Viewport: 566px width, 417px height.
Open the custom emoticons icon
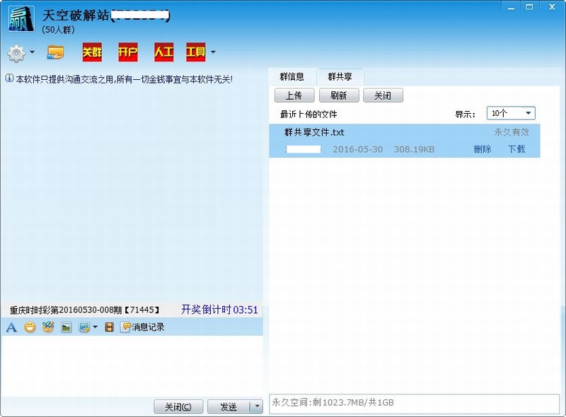[47, 327]
